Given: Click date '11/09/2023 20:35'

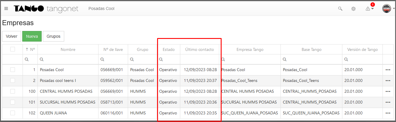Looking at the screenshot, I should pyautogui.click(x=200, y=113).
